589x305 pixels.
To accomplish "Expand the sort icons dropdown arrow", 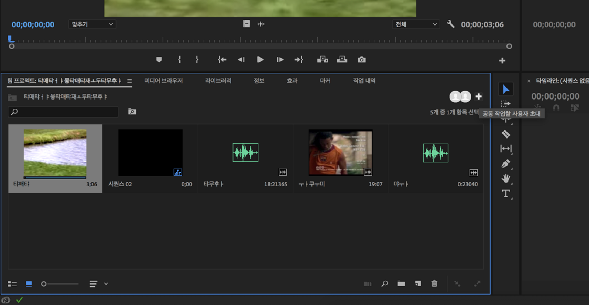I will tap(106, 284).
